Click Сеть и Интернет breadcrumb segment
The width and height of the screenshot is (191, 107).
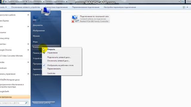35,1
